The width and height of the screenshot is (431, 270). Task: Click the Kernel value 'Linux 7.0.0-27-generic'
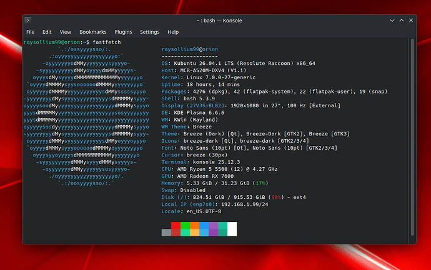(221, 77)
